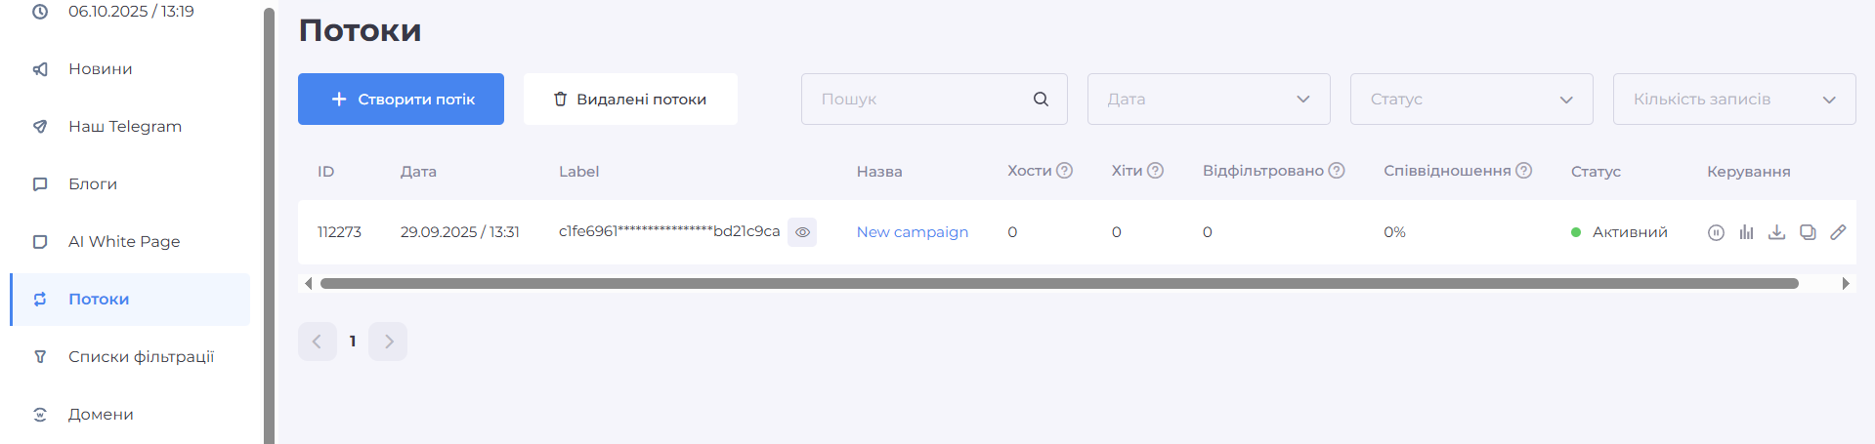Click help icon next to Відфільтровано
This screenshot has height=444, width=1875.
[1337, 171]
